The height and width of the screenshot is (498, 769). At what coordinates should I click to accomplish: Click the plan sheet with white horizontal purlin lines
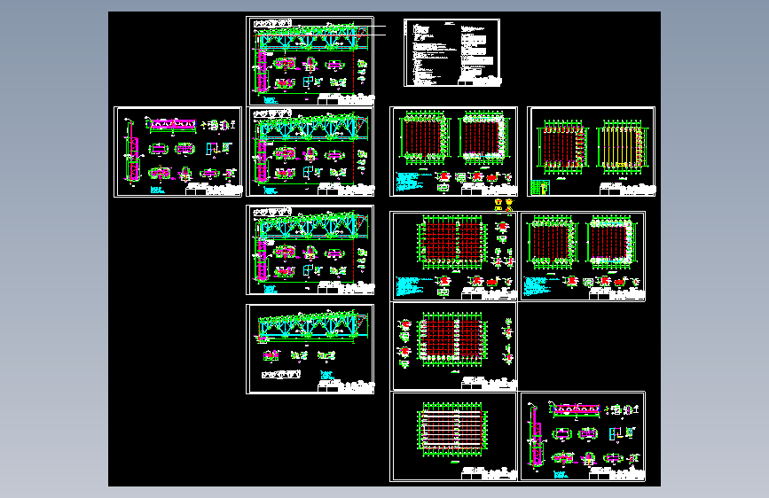(x=453, y=436)
